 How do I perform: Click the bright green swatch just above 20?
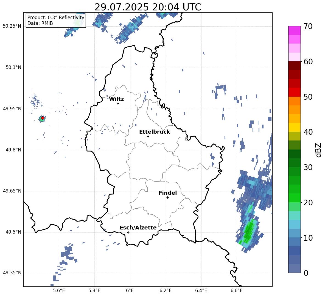[294, 198]
